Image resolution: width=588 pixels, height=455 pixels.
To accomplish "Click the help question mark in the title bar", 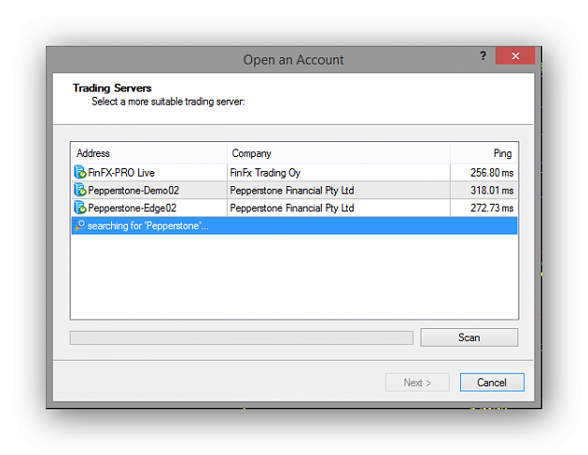I will 483,55.
